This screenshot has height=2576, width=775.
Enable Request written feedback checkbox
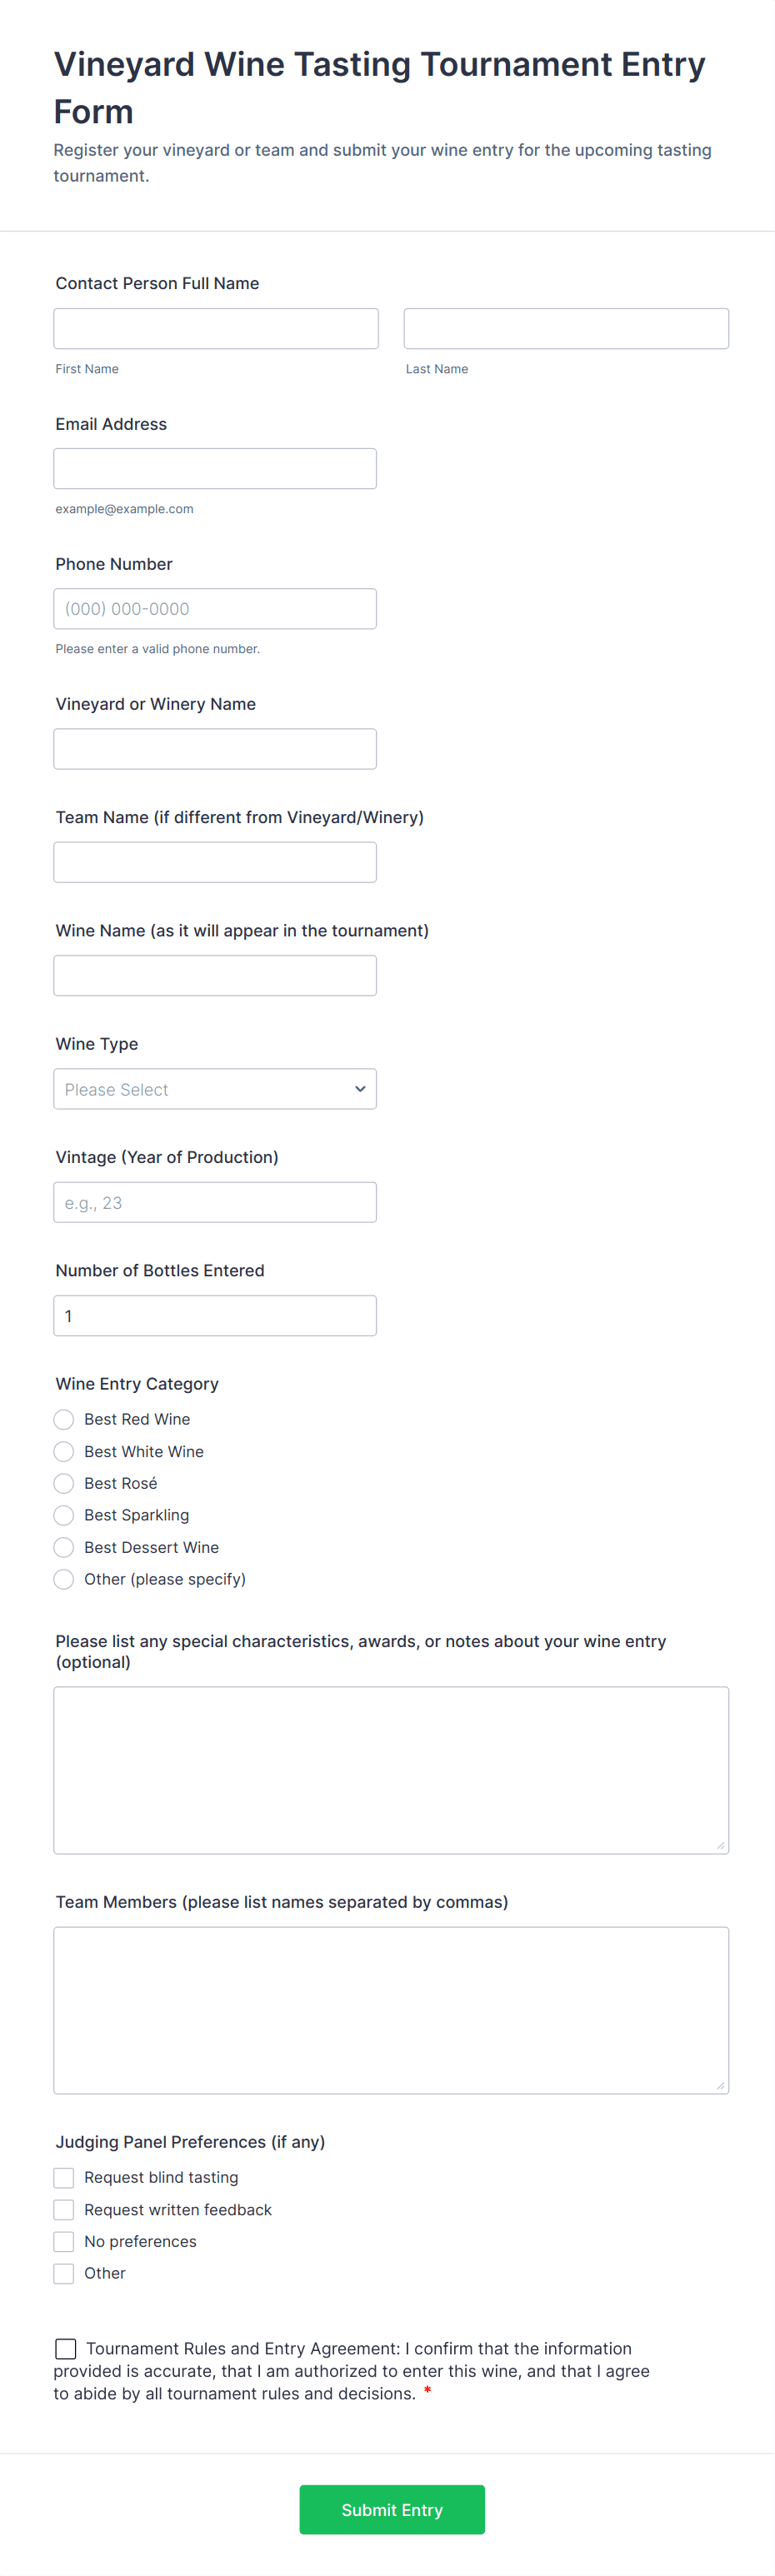[64, 2210]
